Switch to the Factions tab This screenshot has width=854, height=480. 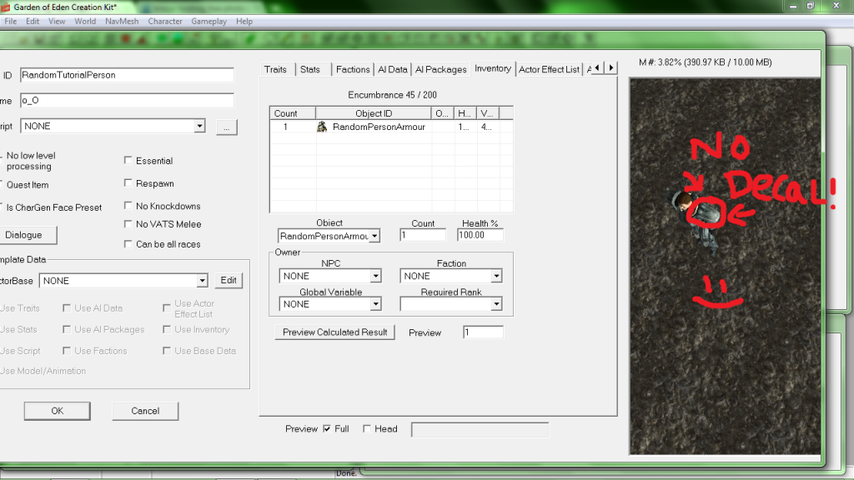click(353, 69)
